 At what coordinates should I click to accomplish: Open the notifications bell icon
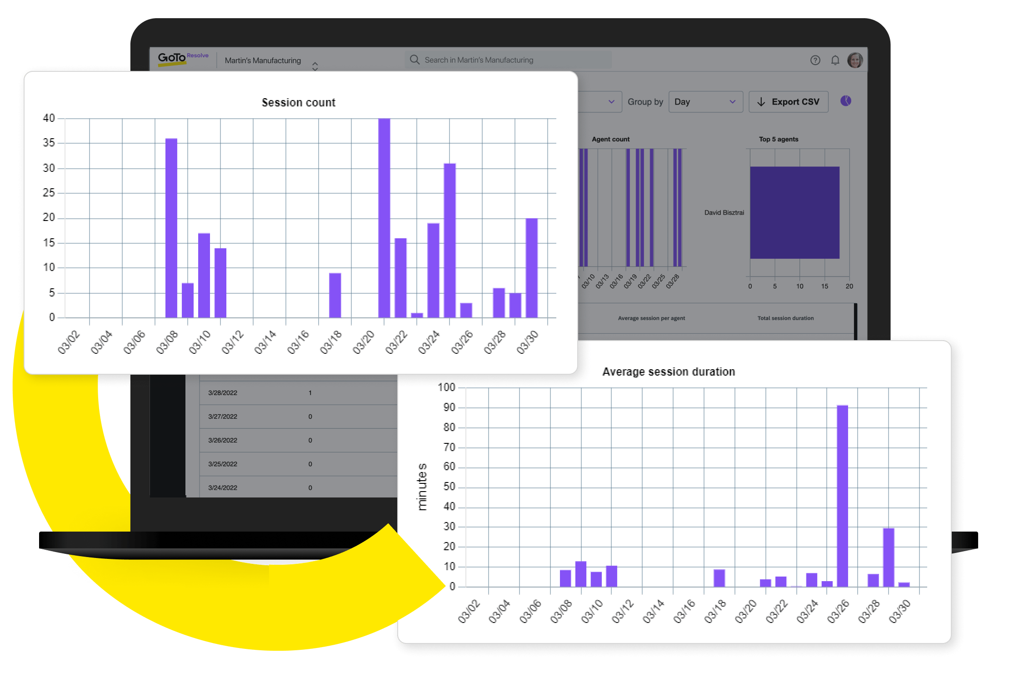[x=835, y=60]
